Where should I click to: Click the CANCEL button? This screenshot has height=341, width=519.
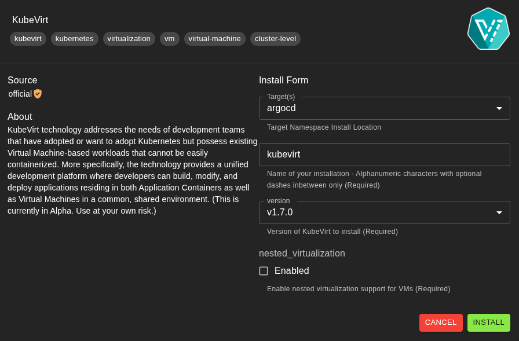click(x=440, y=322)
